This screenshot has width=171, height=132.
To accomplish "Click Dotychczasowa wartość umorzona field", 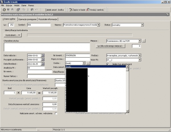I will [50, 104].
